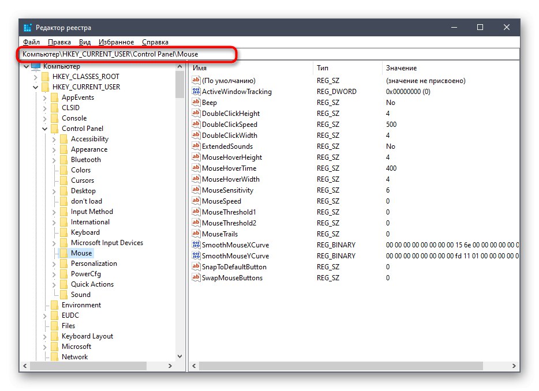The image size is (539, 391).
Task: Click the string icon of ExtendedSounds
Action: click(x=196, y=146)
